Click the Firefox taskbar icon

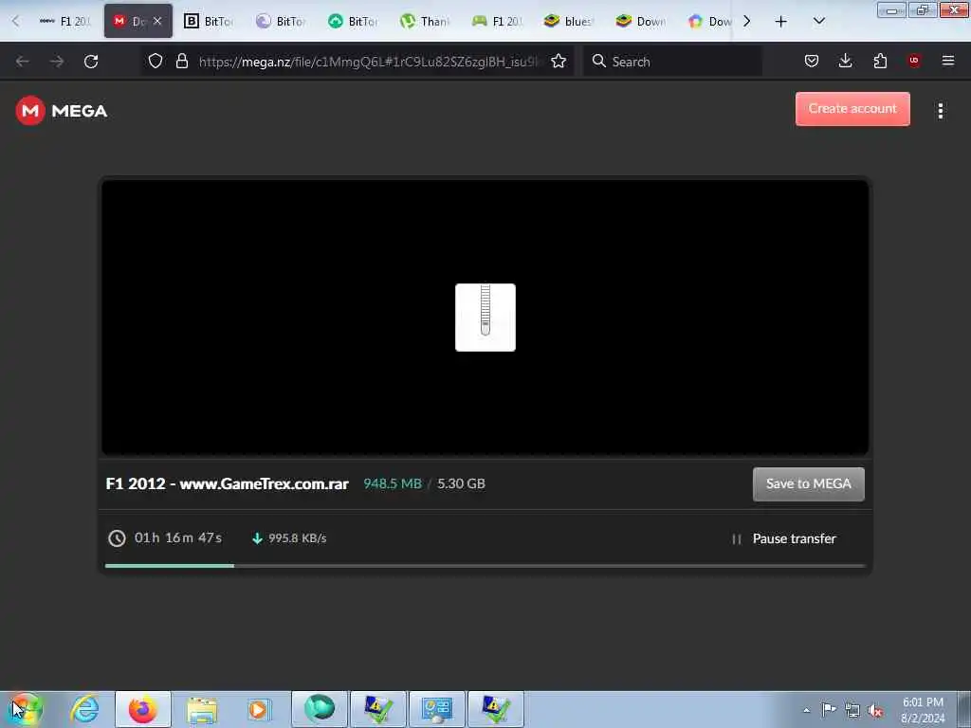[x=143, y=709]
